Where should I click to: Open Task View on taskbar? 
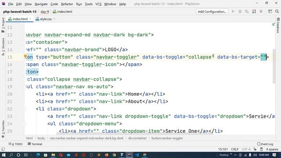[26, 155]
